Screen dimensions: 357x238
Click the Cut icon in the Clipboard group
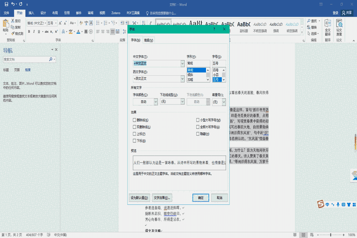tap(12, 21)
